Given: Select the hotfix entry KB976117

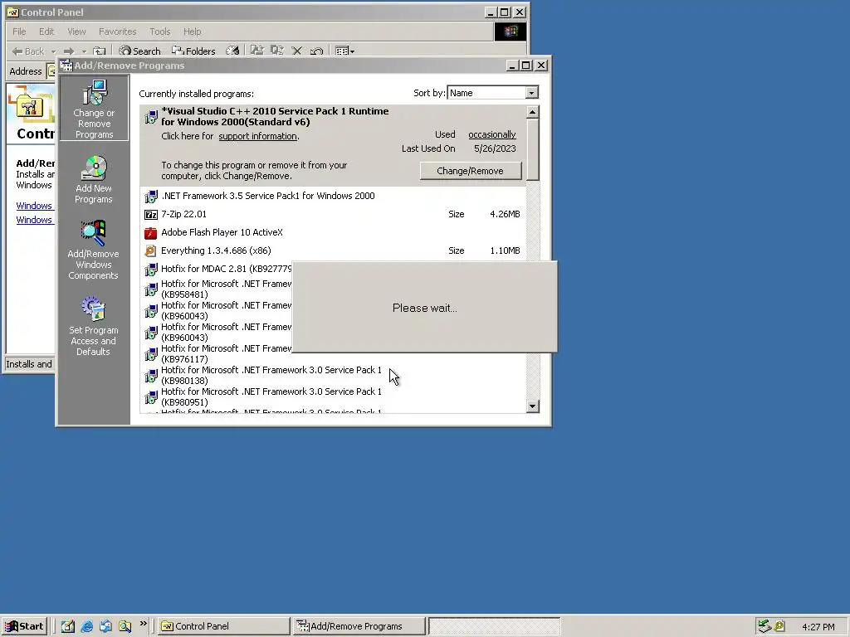Looking at the screenshot, I should pos(217,353).
